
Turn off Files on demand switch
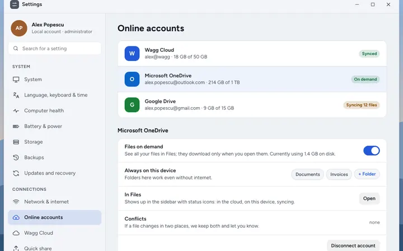pos(372,151)
